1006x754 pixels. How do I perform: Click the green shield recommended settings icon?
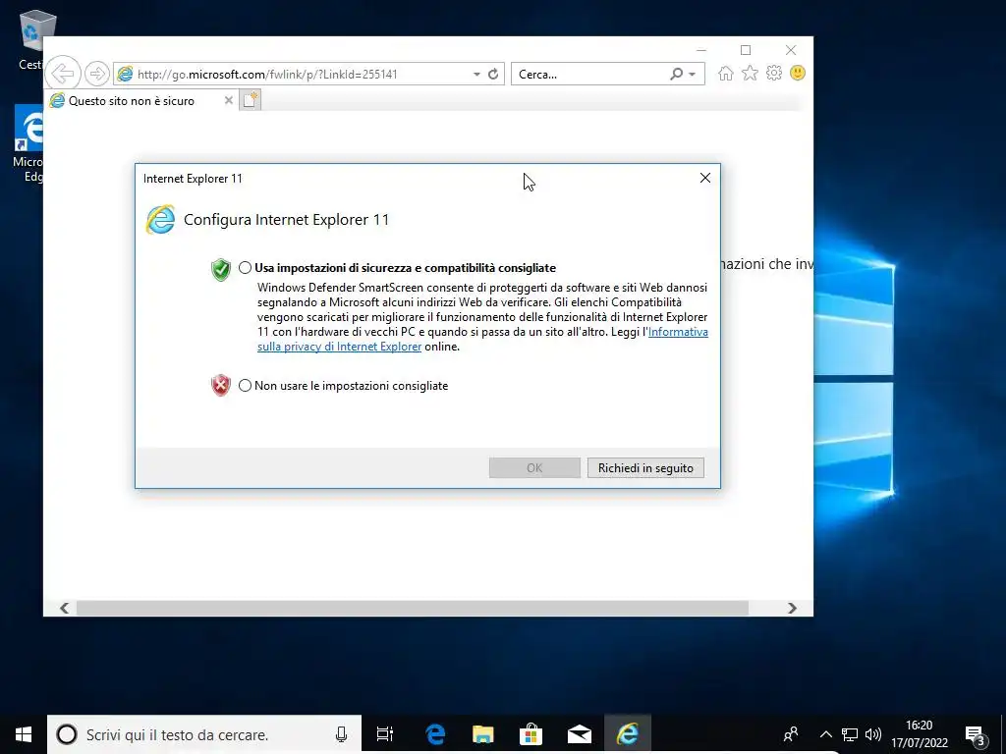coord(221,270)
